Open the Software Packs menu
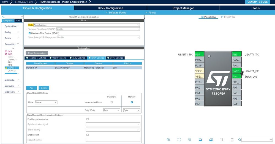275x144 pixels. [116, 13]
